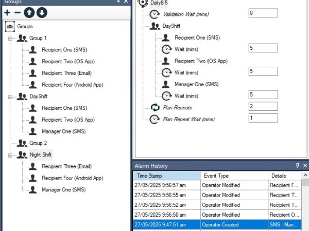The width and height of the screenshot is (309, 231).
Task: Click the Plan Repeat Wait clock icon
Action: pyautogui.click(x=154, y=119)
